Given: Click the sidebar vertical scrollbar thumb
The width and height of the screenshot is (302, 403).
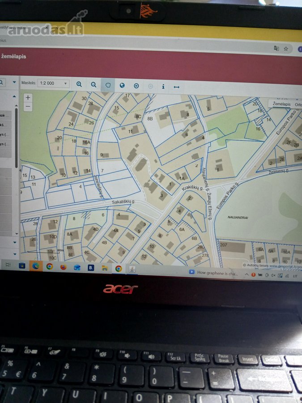Looking at the screenshot, I should coord(17,137).
